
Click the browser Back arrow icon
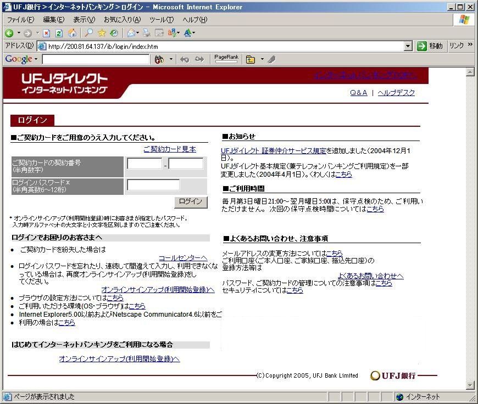[x=9, y=33]
